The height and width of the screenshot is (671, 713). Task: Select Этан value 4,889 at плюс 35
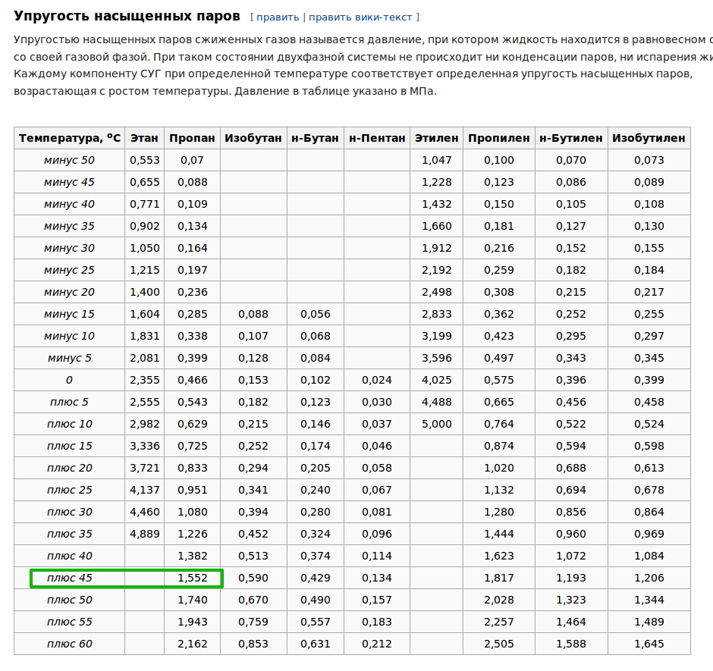pyautogui.click(x=145, y=535)
